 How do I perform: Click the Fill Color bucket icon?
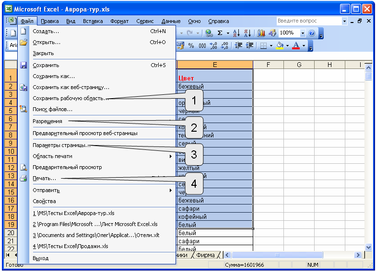pos(280,45)
